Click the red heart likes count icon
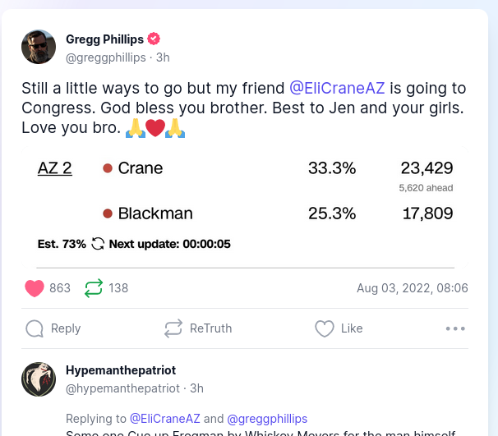 point(35,288)
